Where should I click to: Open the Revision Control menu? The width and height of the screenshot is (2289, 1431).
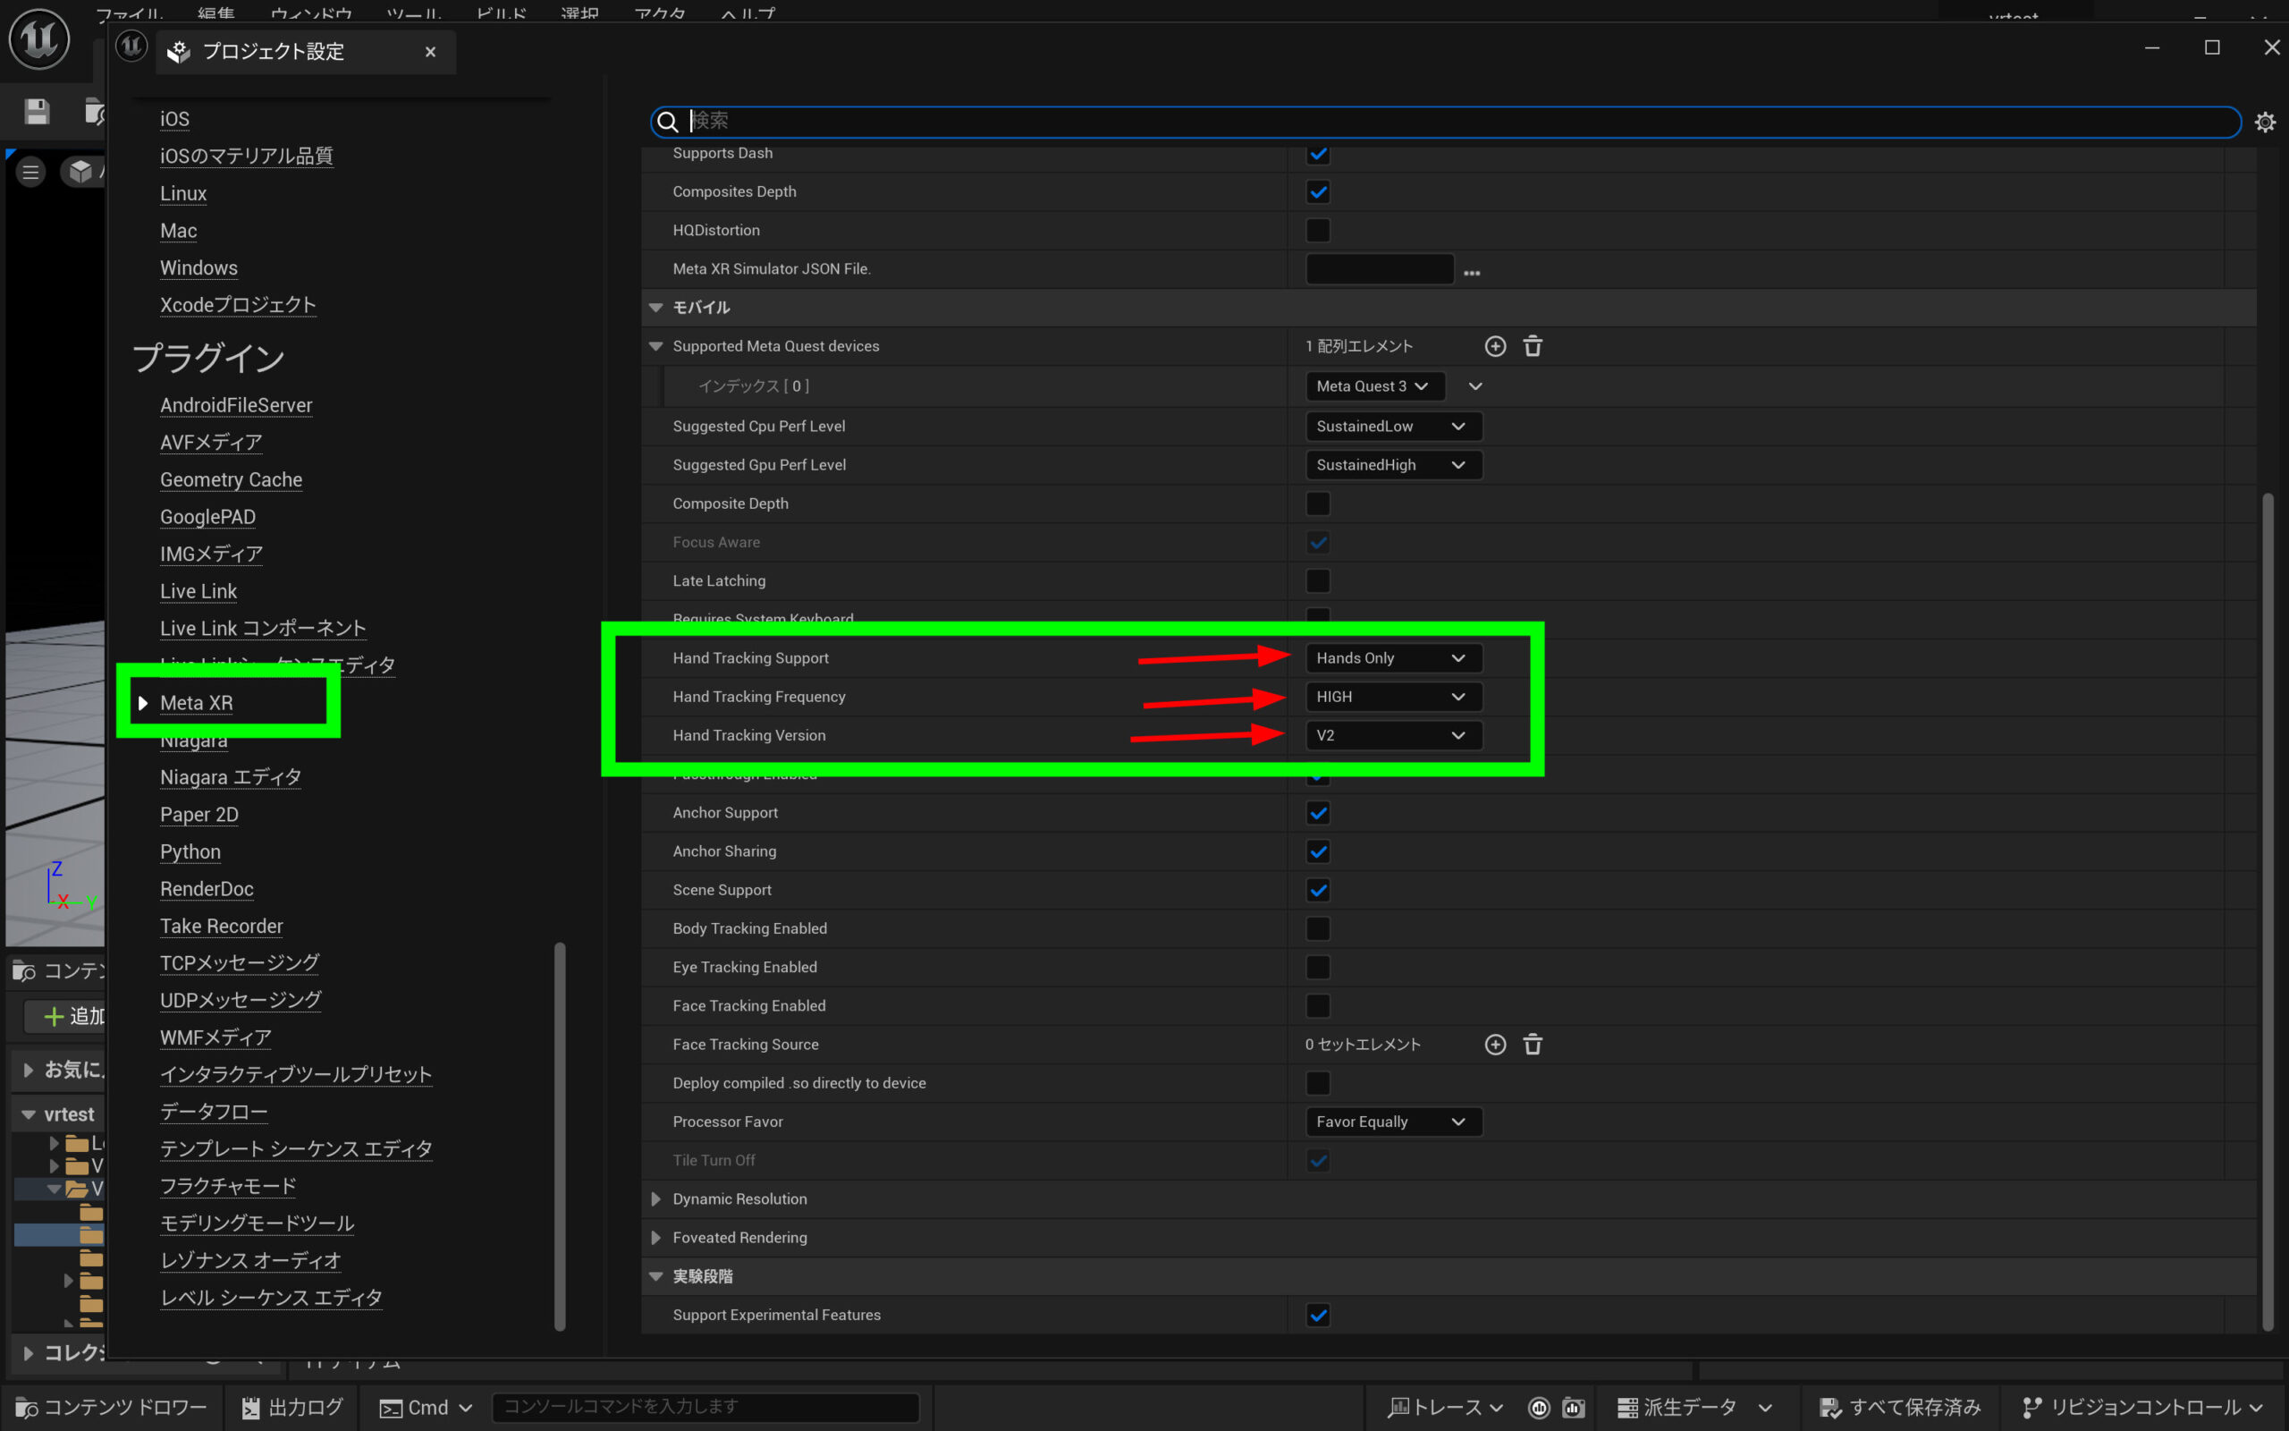tap(2142, 1408)
